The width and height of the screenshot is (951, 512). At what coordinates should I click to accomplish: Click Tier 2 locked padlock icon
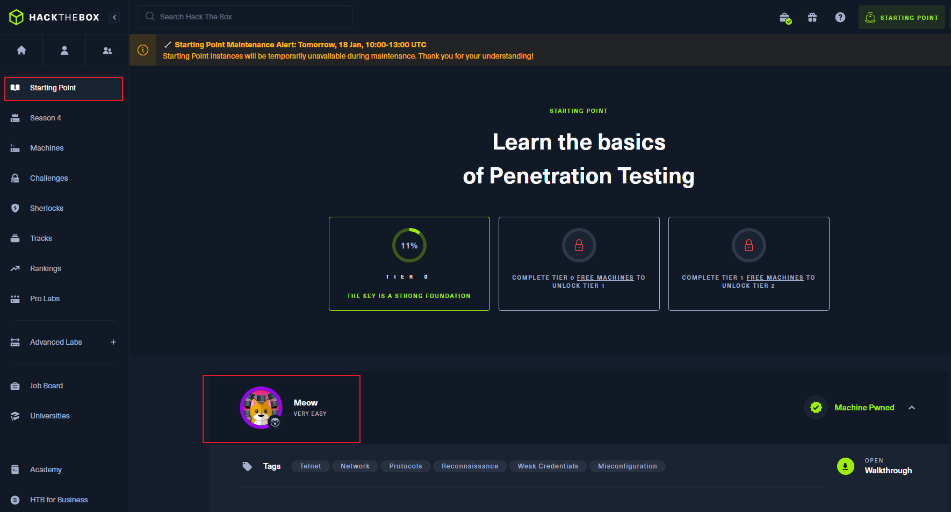tap(749, 245)
